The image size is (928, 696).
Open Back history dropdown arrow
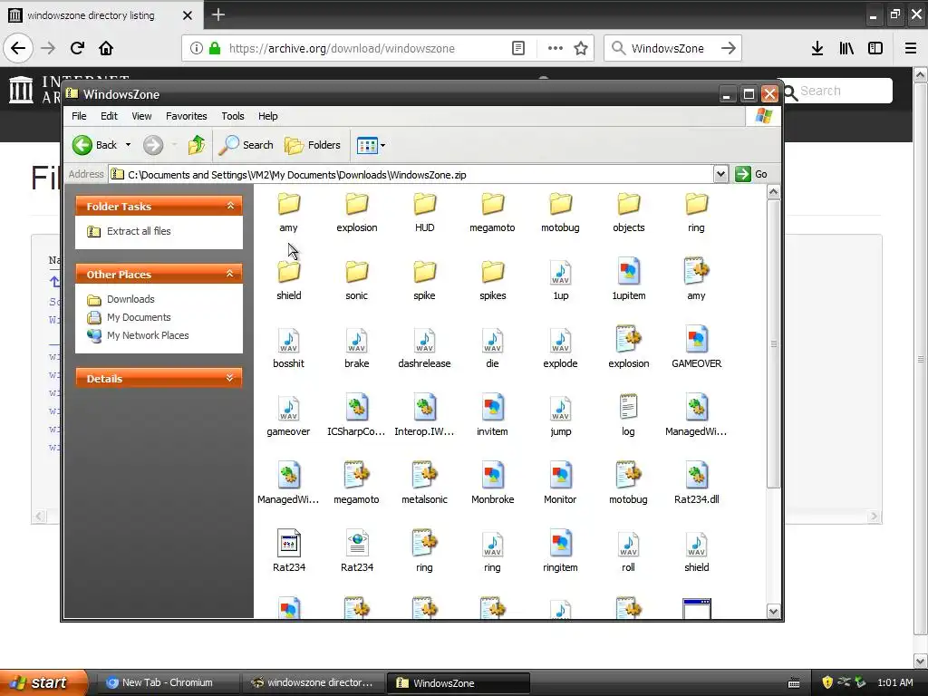click(128, 145)
